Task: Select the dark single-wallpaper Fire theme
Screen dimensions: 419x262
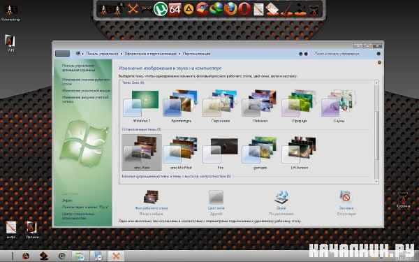Action: tap(221, 152)
